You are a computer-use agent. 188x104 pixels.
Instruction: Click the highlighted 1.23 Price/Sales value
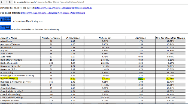(73, 79)
